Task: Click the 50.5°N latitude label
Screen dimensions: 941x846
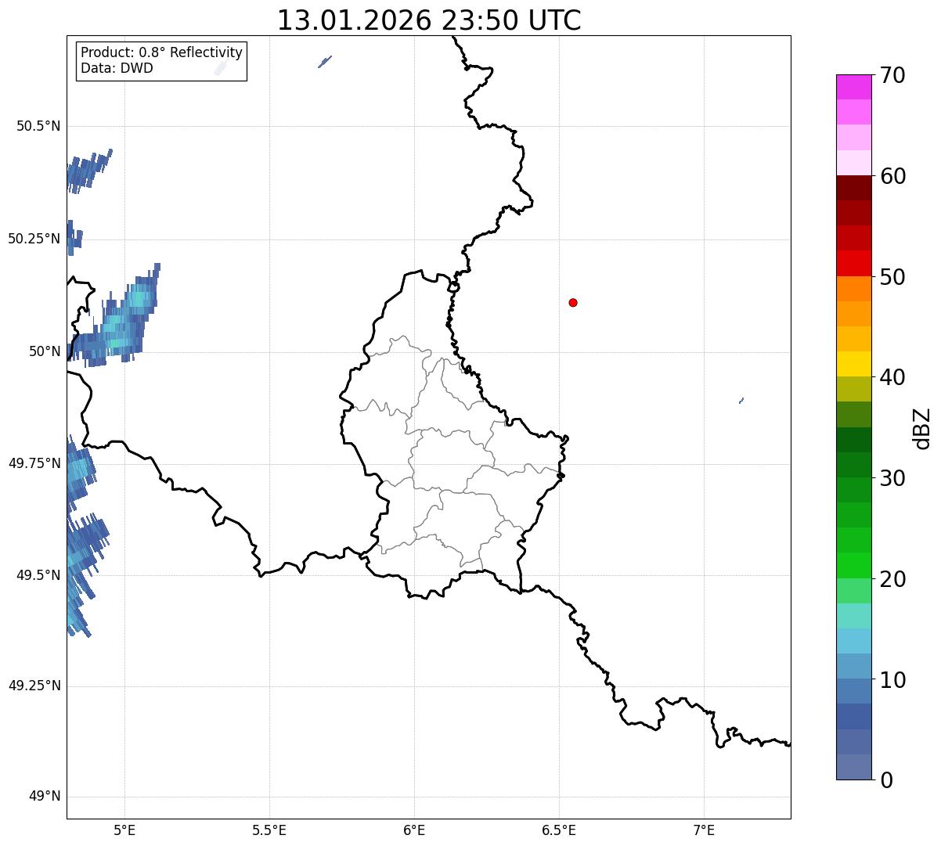Action: 38,126
